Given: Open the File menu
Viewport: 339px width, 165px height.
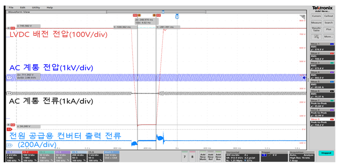Looking at the screenshot, I should coord(11,7).
